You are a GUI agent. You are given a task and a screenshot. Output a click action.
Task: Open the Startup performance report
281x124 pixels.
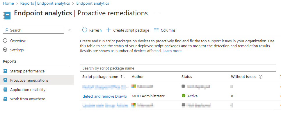[27, 71]
